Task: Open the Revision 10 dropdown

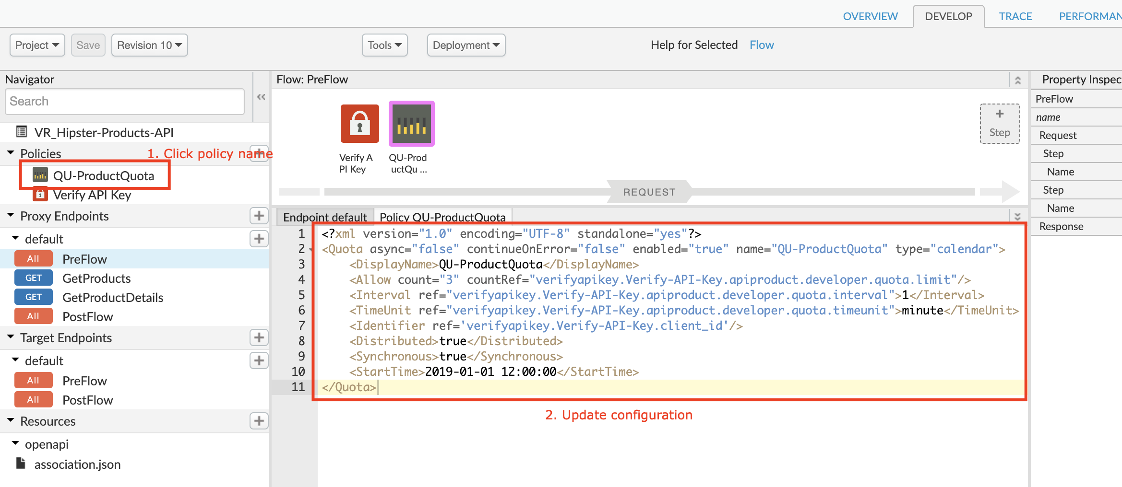Action: pyautogui.click(x=149, y=45)
